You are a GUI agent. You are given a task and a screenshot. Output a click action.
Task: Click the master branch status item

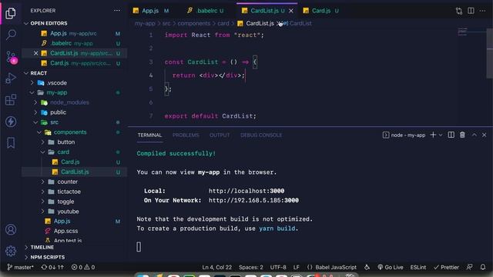21,267
